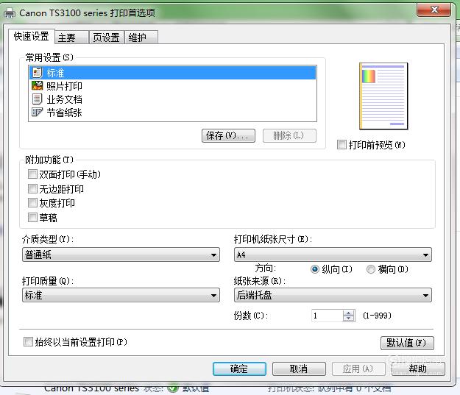Image resolution: width=460 pixels, height=395 pixels.
Task: Switch to the 主要 tab
Action: point(71,38)
